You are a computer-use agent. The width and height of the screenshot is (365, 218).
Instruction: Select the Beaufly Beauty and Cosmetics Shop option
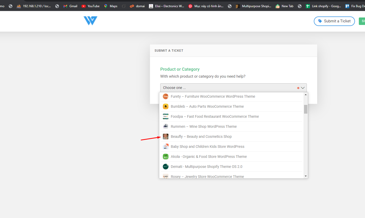231,137
